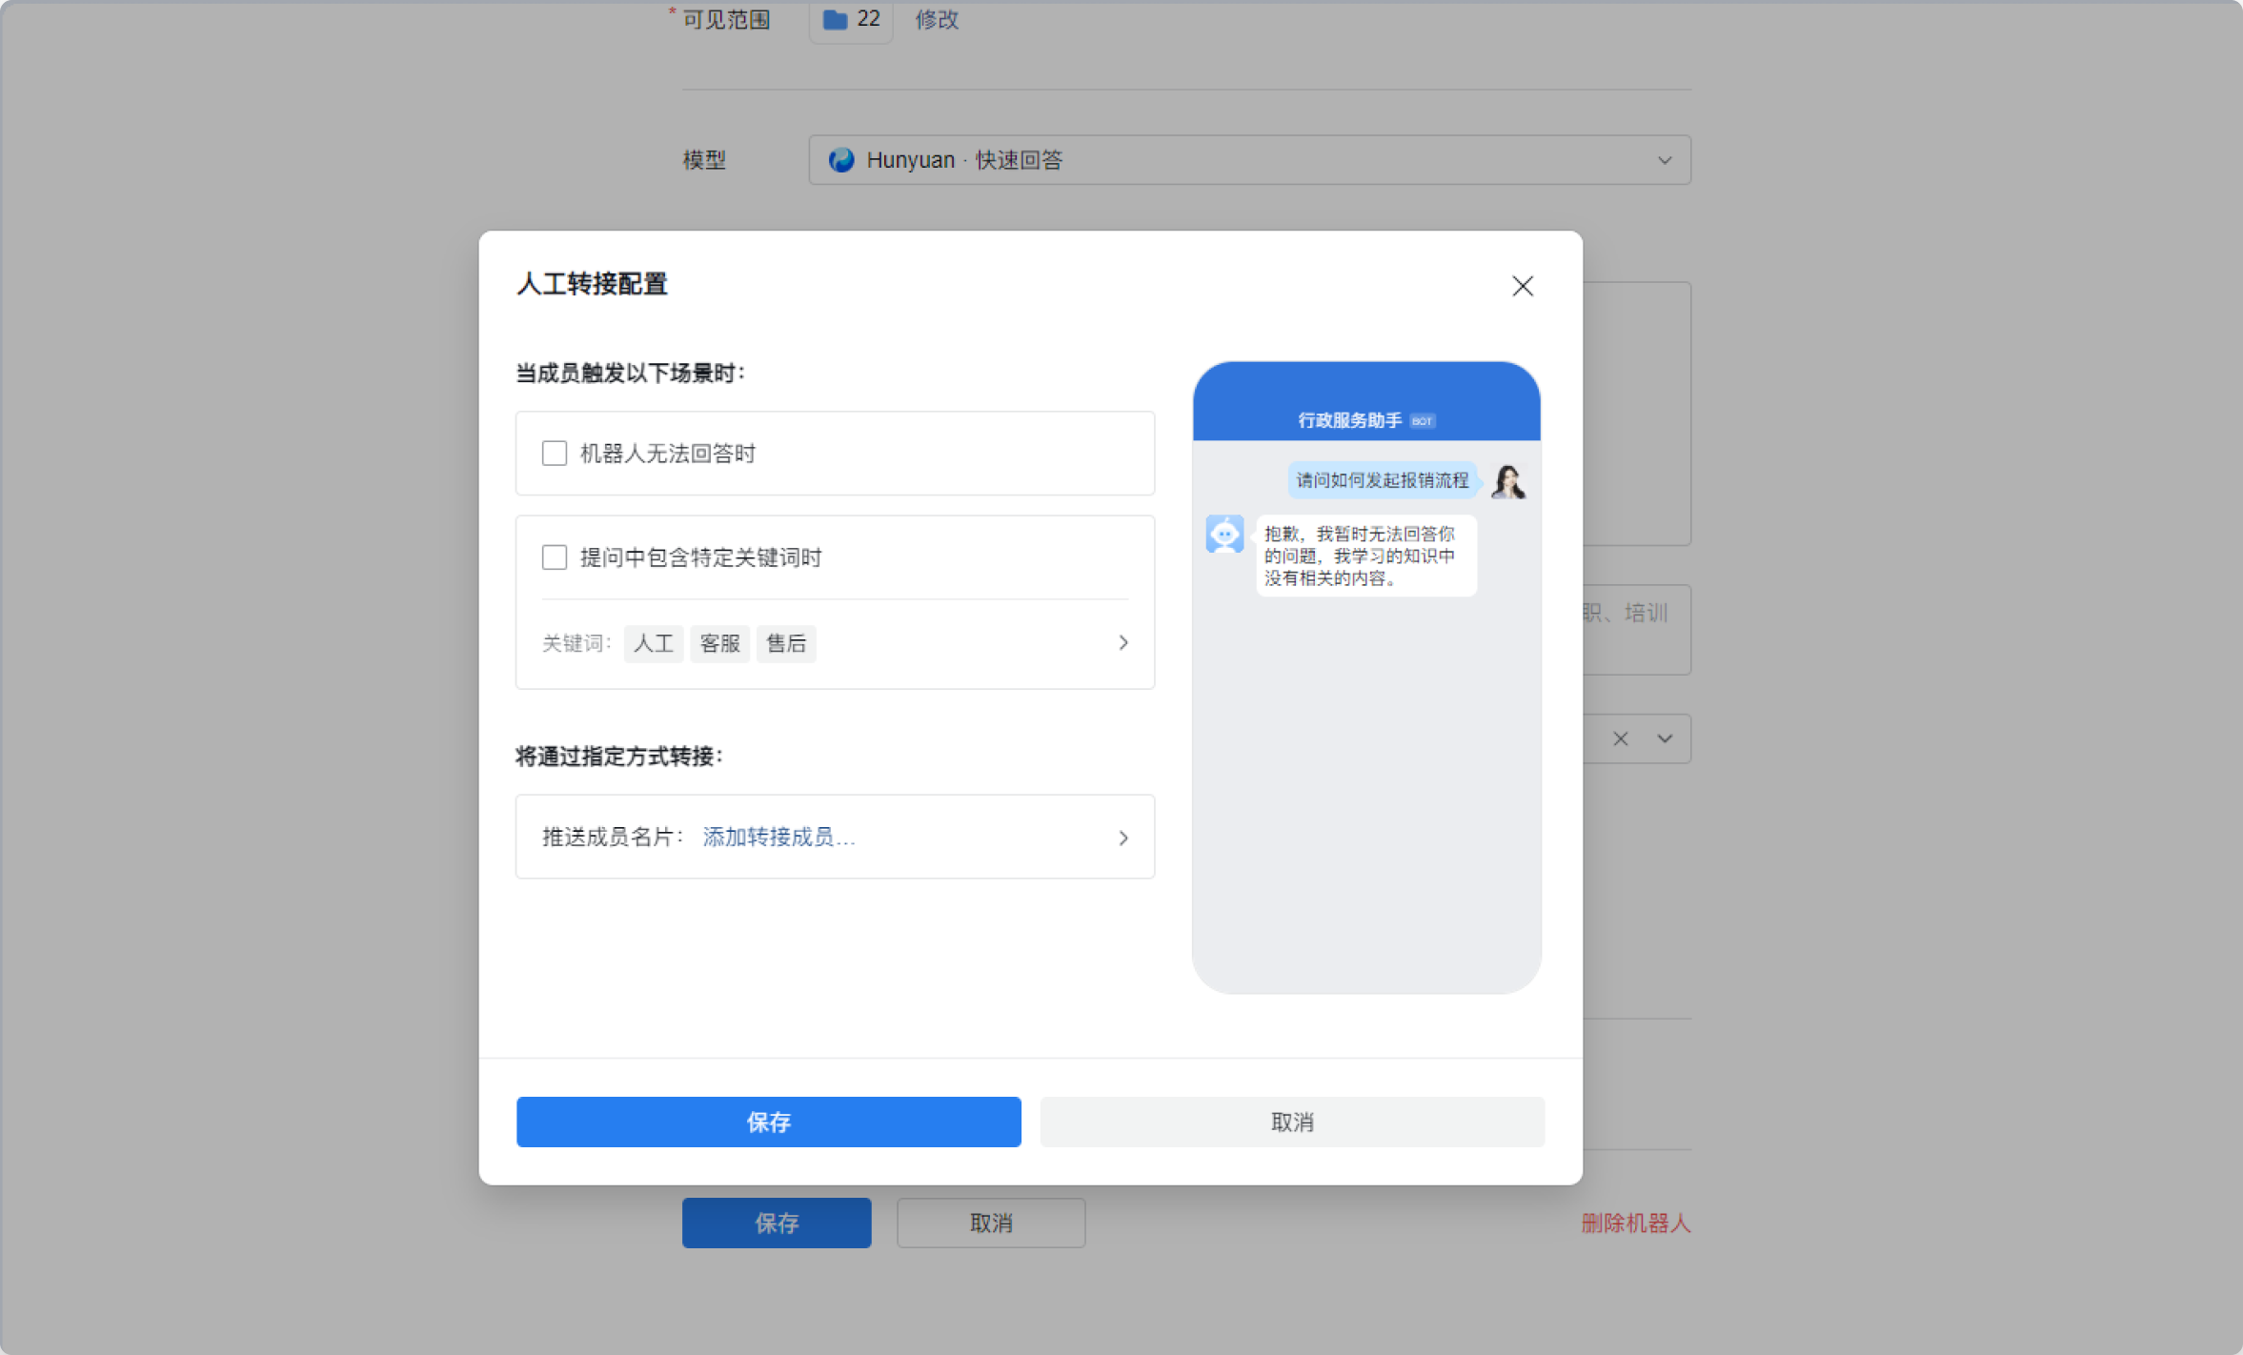2243x1355 pixels.
Task: Enable 机器人无法回答时 checkbox
Action: (555, 454)
